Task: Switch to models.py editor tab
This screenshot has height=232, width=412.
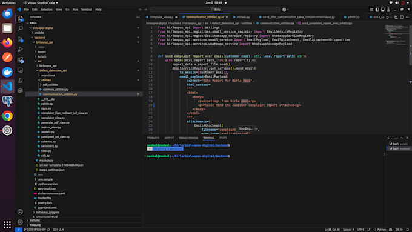Action: (x=243, y=17)
